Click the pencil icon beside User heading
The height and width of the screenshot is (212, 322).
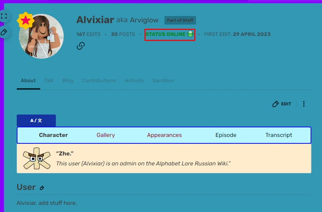[x=42, y=188]
